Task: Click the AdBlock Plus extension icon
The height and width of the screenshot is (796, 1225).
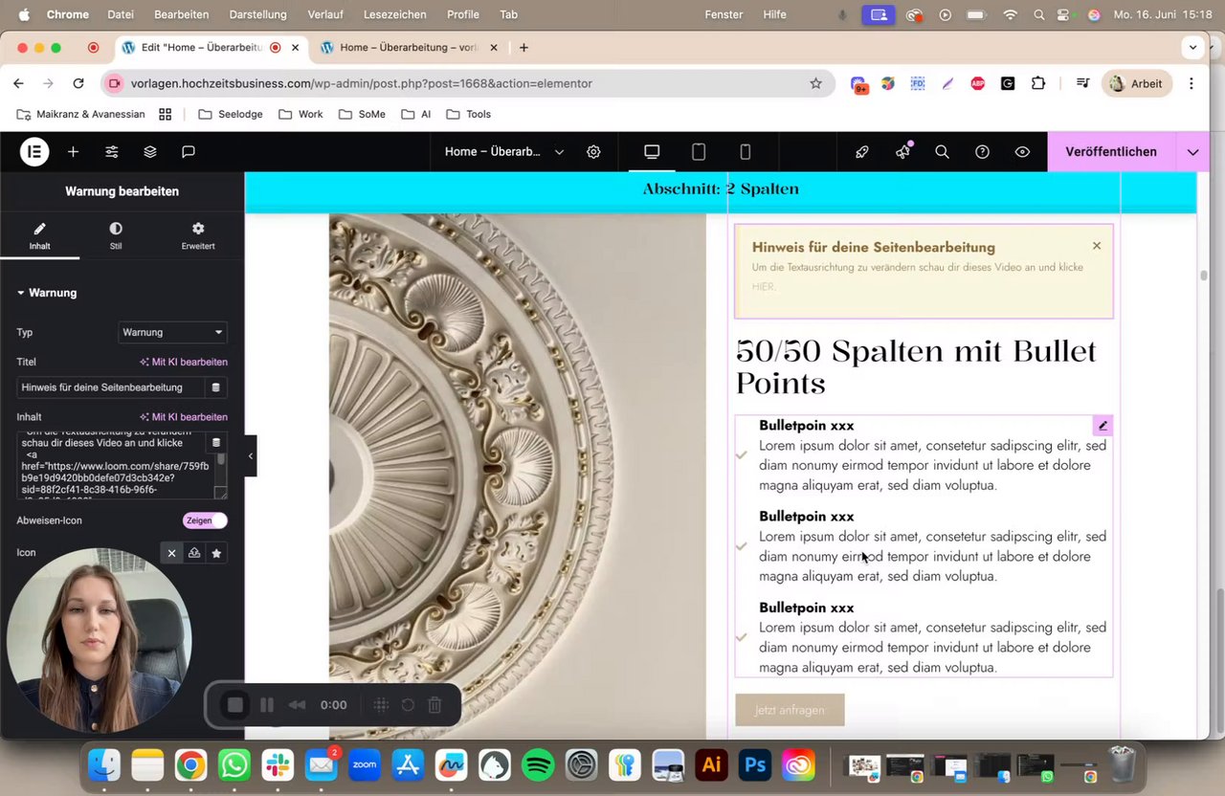Action: point(977,83)
